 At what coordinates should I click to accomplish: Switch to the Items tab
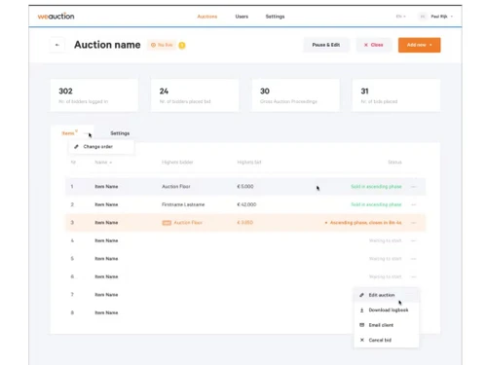(x=68, y=133)
